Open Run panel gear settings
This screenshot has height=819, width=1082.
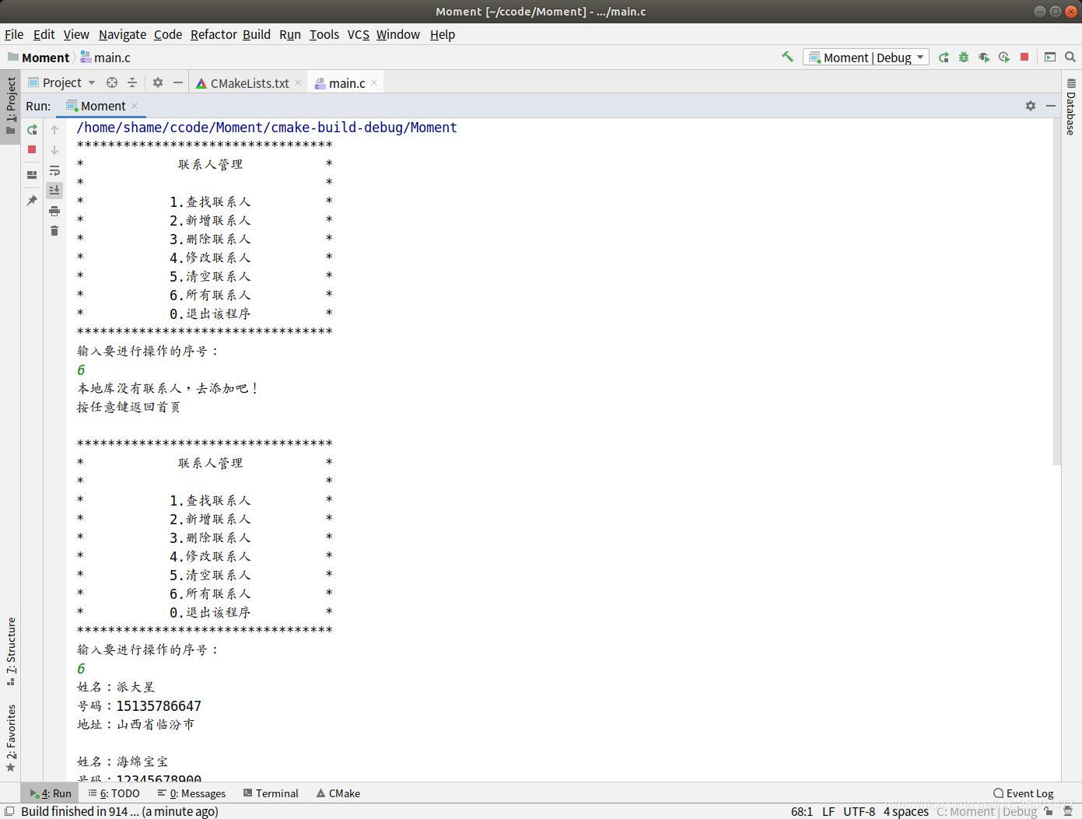click(x=1031, y=106)
